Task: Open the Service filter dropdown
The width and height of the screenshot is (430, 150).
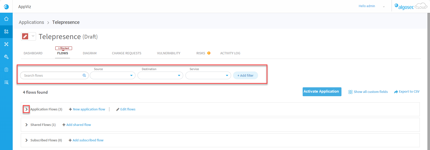Action: [x=208, y=75]
